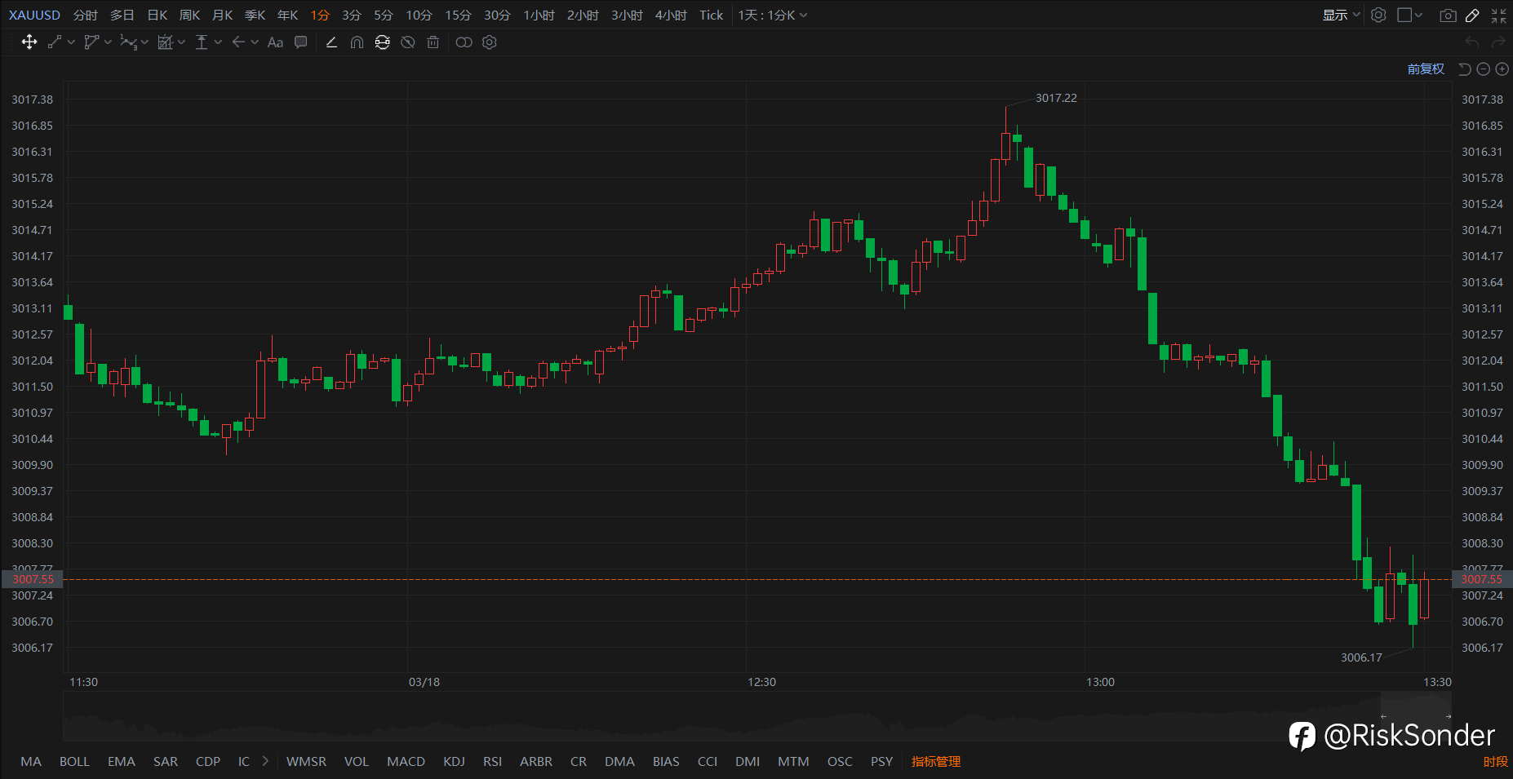The image size is (1513, 779).
Task: Expand the price marker tool dropdown arrow
Action: click(218, 42)
